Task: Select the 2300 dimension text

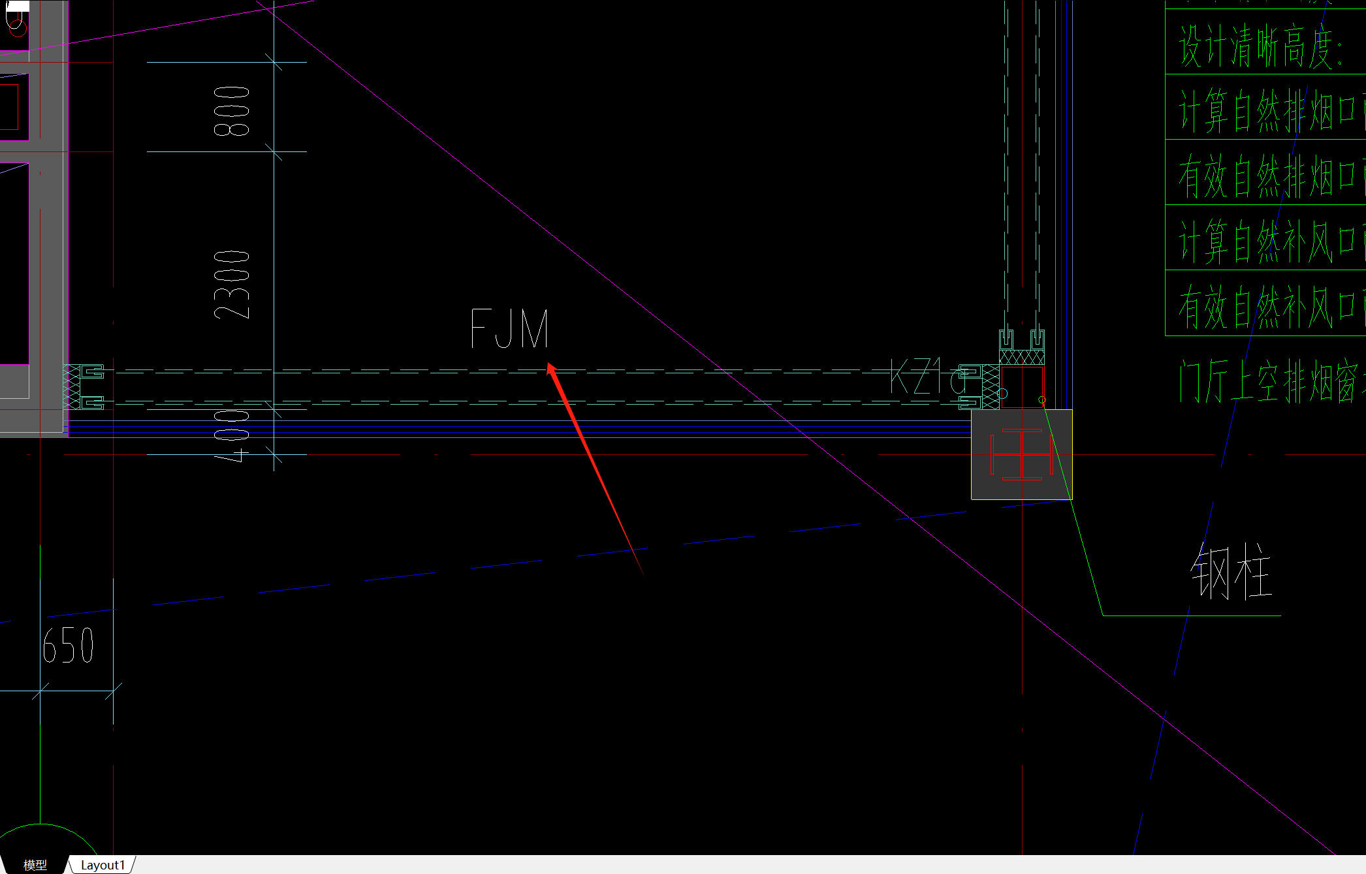Action: [x=232, y=284]
